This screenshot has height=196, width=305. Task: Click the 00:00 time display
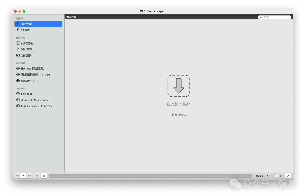point(260,176)
